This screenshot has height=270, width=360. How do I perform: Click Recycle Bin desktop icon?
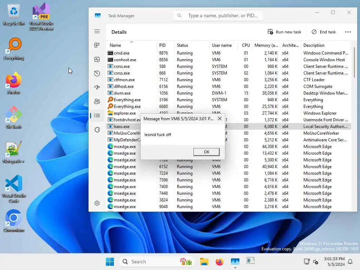(x=14, y=15)
